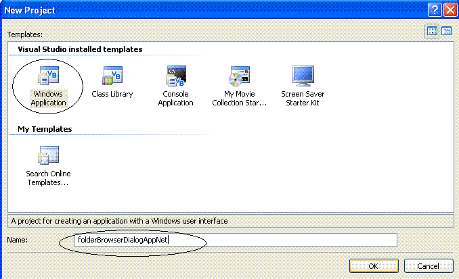The width and height of the screenshot is (459, 279).
Task: Click the 'Visual Studio installed templates' heading
Action: pyautogui.click(x=80, y=49)
